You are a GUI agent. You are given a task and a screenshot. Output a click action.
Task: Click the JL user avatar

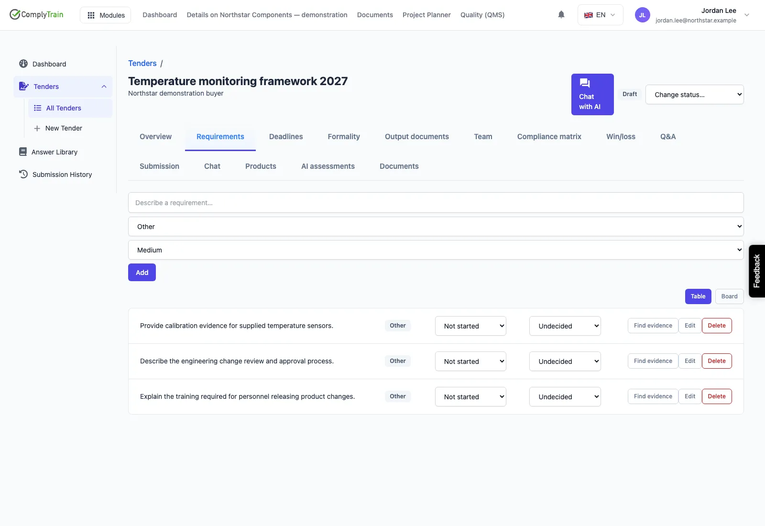[x=642, y=15]
